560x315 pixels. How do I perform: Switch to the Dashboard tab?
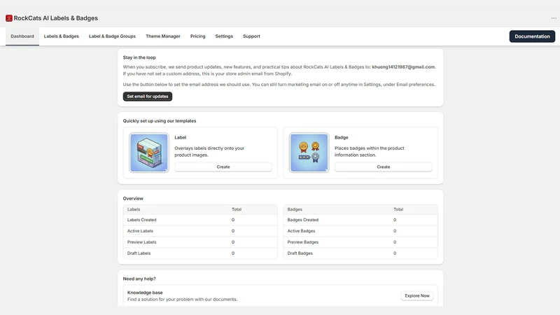pyautogui.click(x=22, y=36)
